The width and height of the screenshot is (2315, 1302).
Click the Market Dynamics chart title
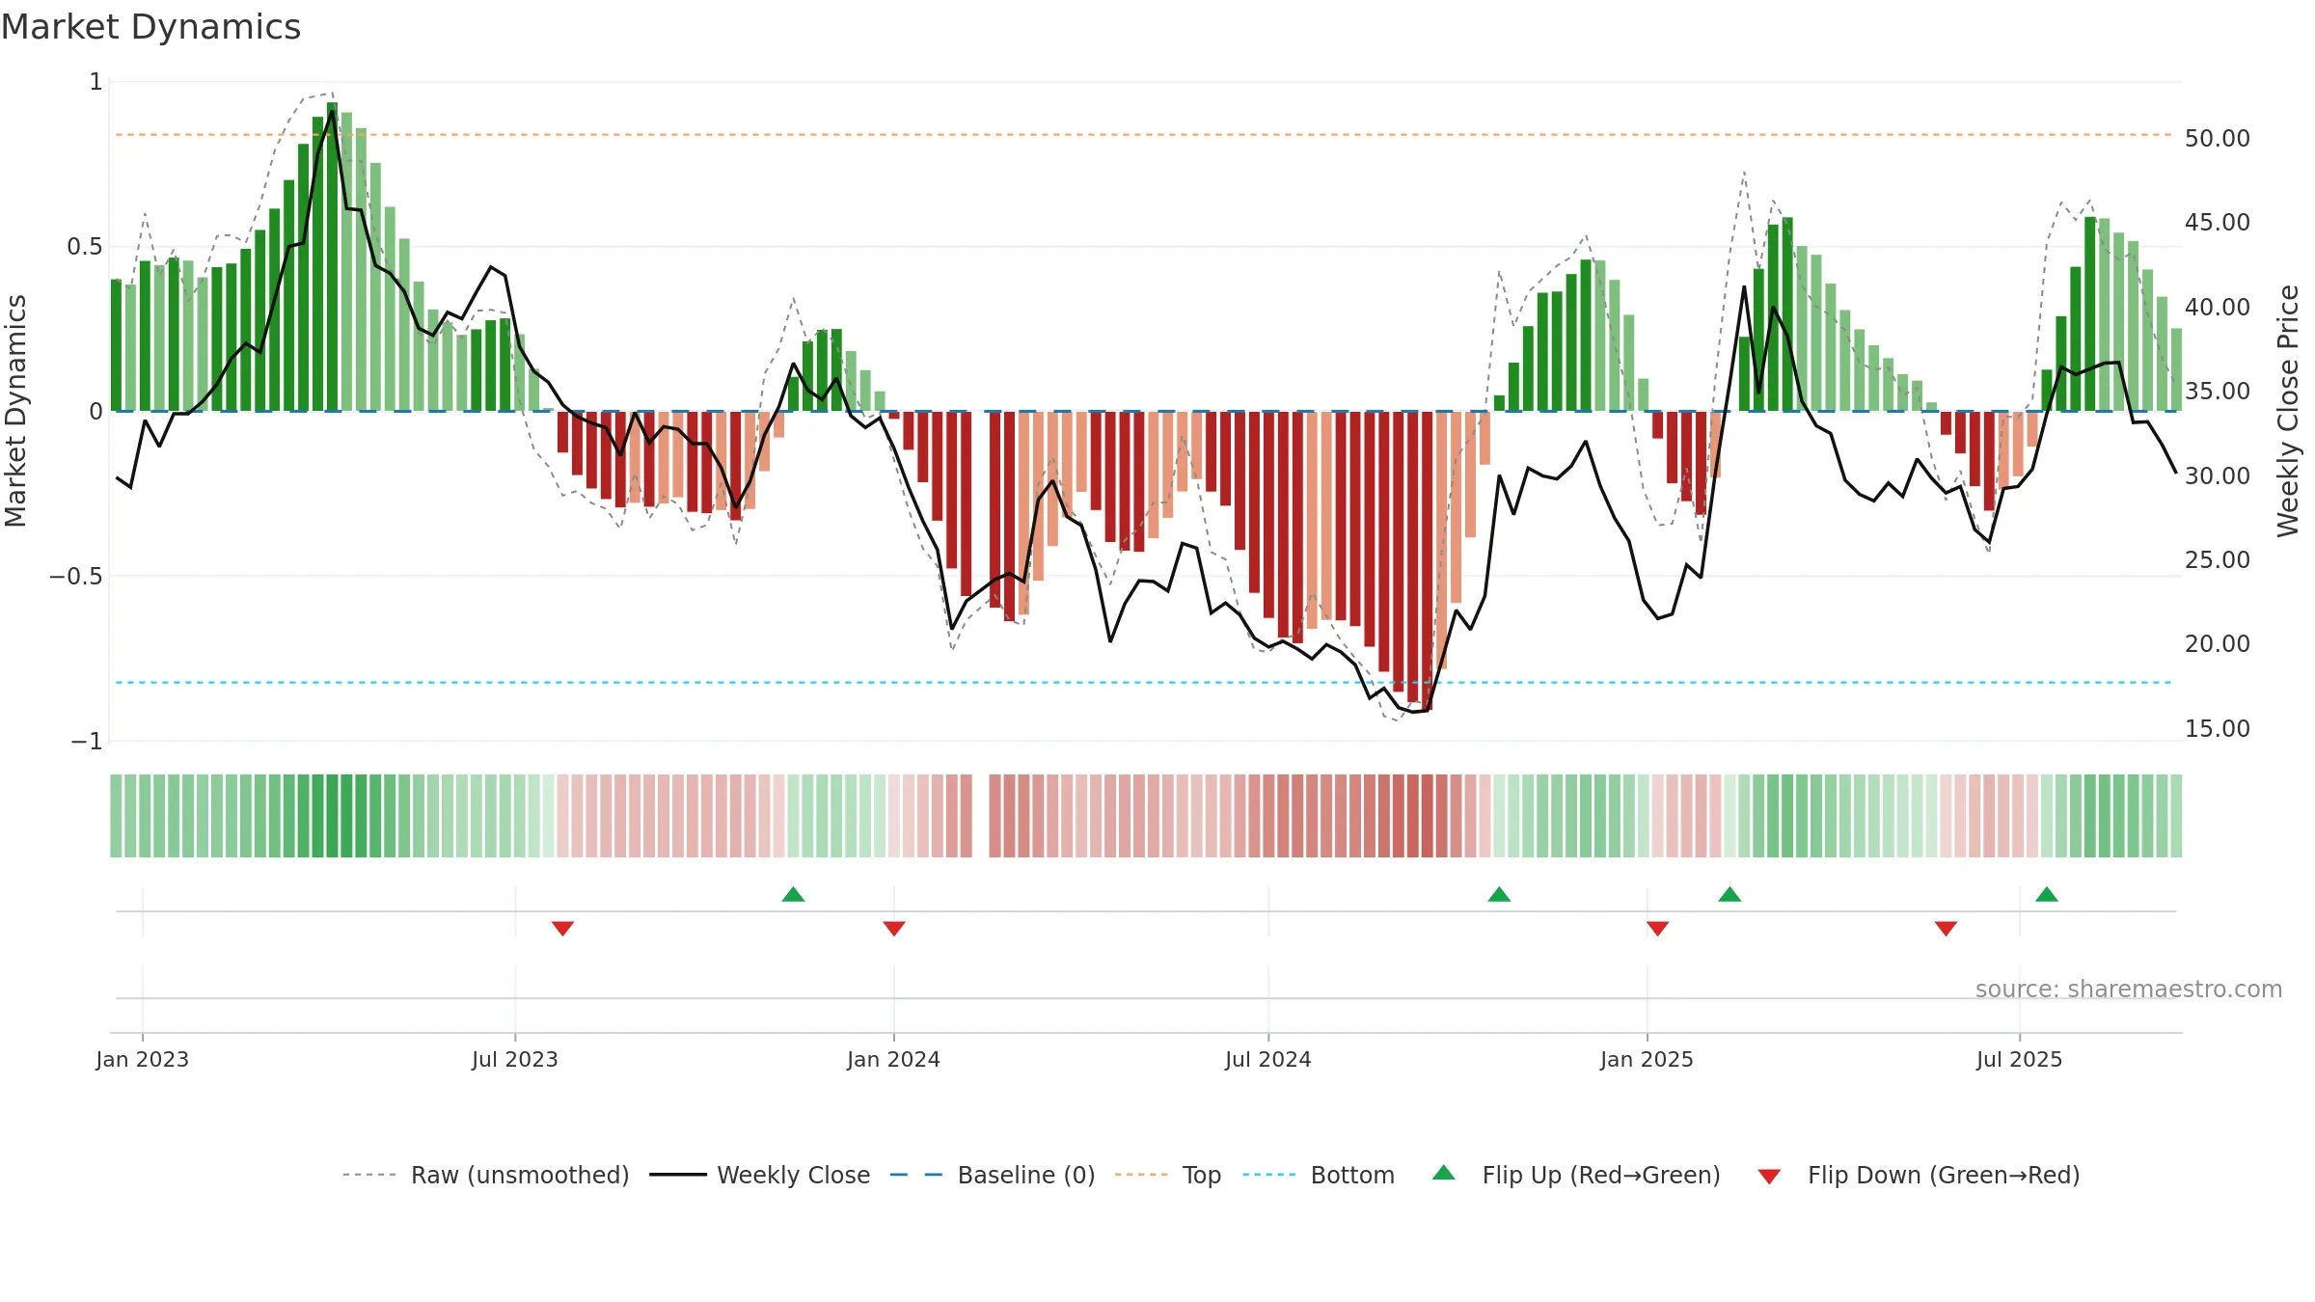tap(151, 27)
